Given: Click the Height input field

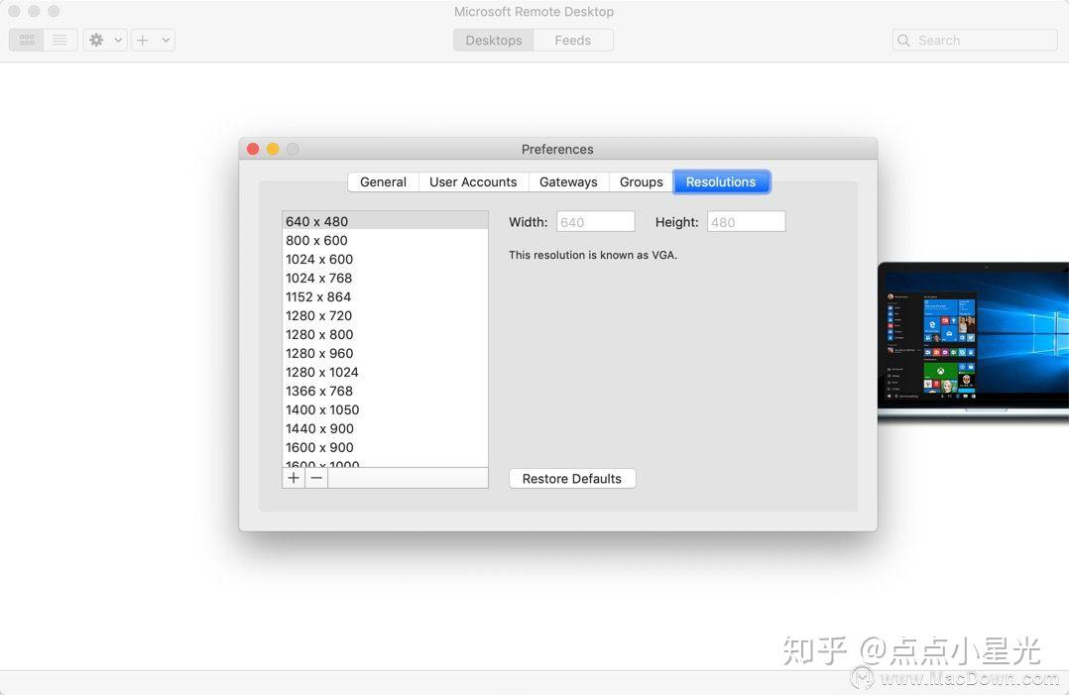Looking at the screenshot, I should pyautogui.click(x=747, y=222).
